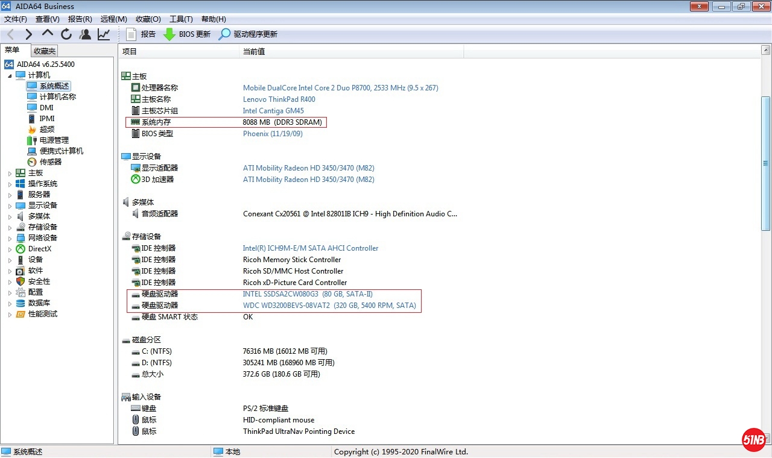This screenshot has height=458, width=772.
Task: Click the Intel Cantiga GM45 link
Action: 273,111
